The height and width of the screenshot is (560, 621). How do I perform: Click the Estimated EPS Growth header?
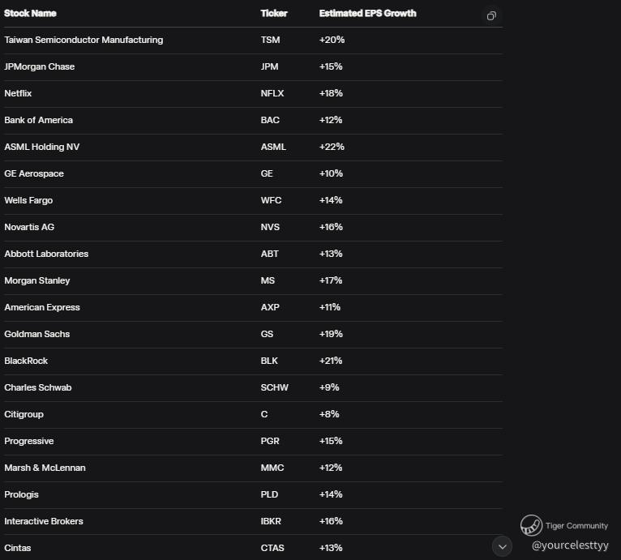click(x=367, y=14)
